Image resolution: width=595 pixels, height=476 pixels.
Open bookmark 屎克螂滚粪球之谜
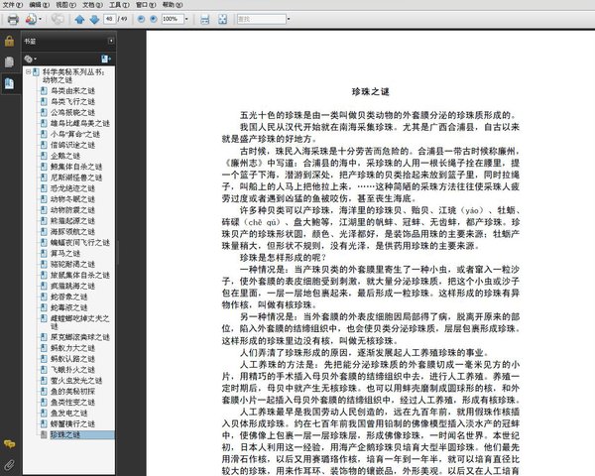coord(80,337)
